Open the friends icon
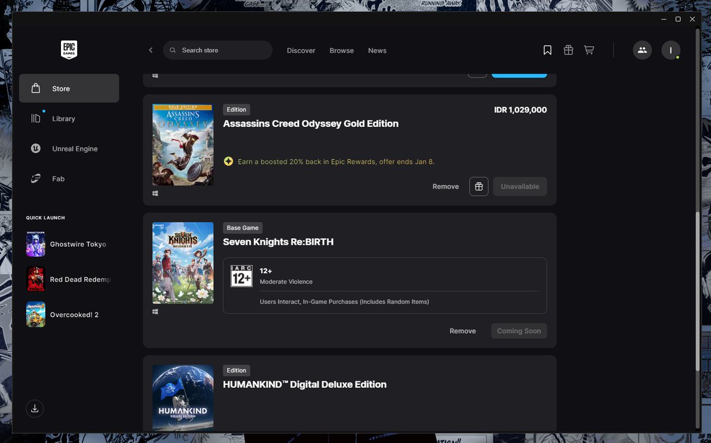 point(642,50)
